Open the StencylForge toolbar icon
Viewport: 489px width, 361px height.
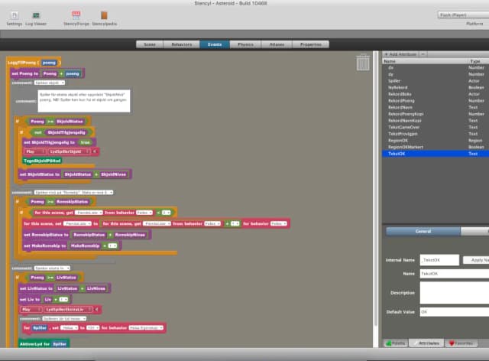pos(76,15)
